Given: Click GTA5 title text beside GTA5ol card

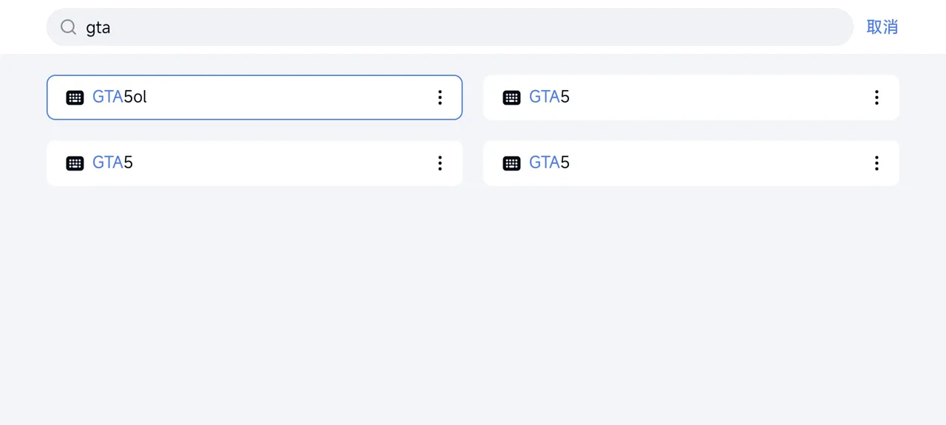Looking at the screenshot, I should coord(549,97).
